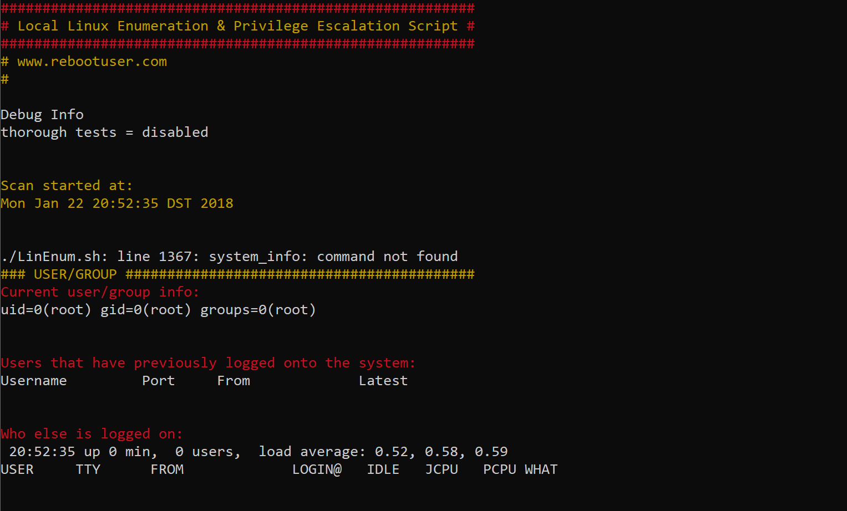This screenshot has width=847, height=511.
Task: Click the www.rebootuser.com URL text
Action: tap(92, 62)
